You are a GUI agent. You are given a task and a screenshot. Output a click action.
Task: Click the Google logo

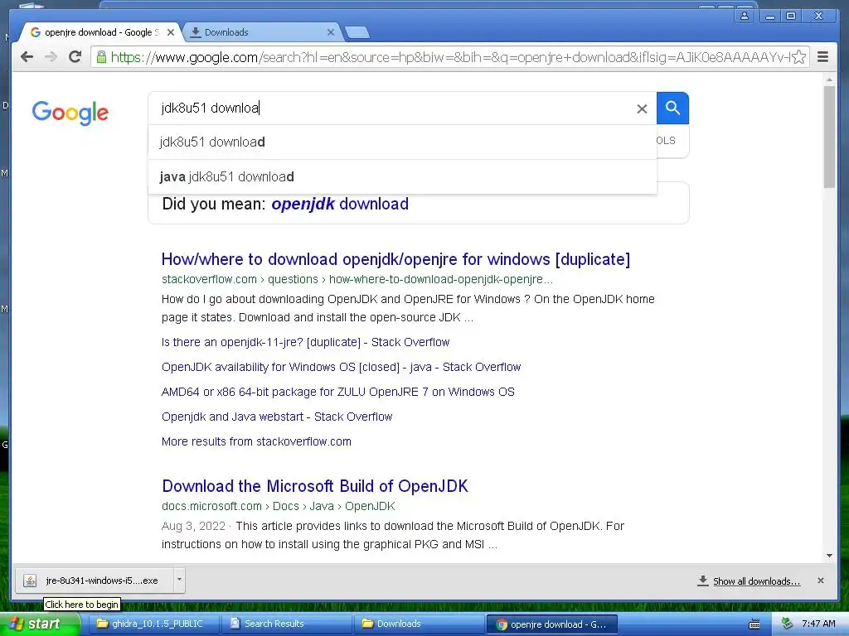[70, 113]
